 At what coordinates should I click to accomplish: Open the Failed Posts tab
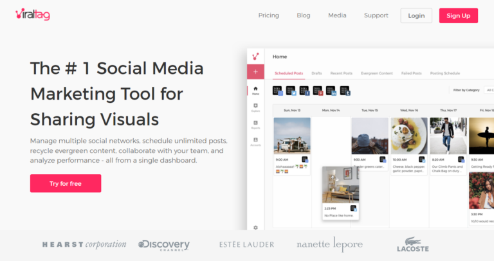click(x=411, y=73)
